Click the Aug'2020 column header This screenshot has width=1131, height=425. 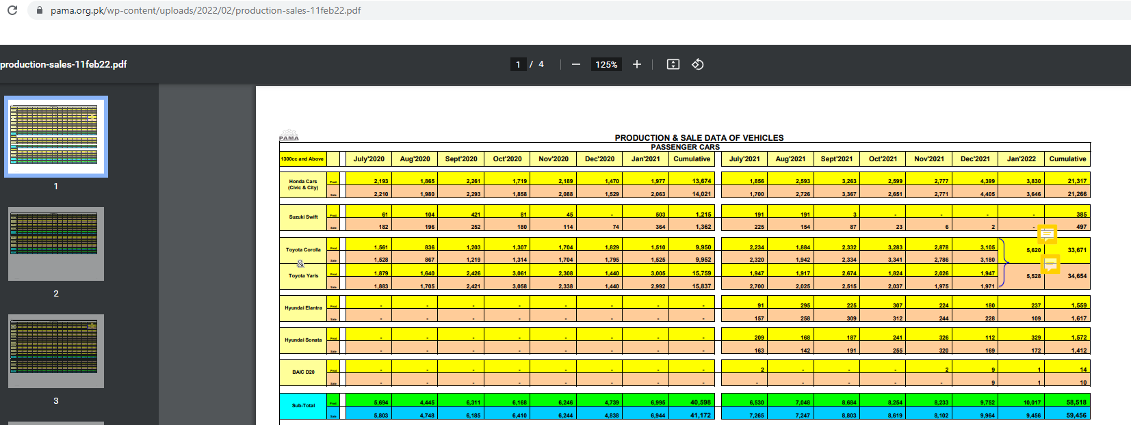[415, 159]
